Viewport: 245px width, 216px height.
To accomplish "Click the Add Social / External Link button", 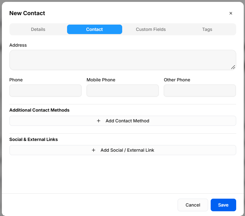I will coord(122,150).
